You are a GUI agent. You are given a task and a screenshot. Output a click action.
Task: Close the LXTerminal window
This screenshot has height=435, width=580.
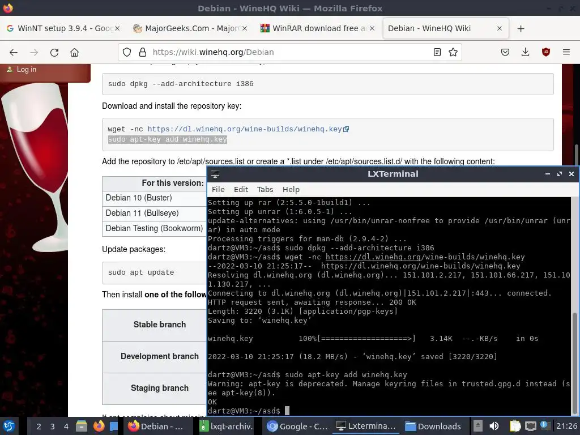[x=571, y=174]
